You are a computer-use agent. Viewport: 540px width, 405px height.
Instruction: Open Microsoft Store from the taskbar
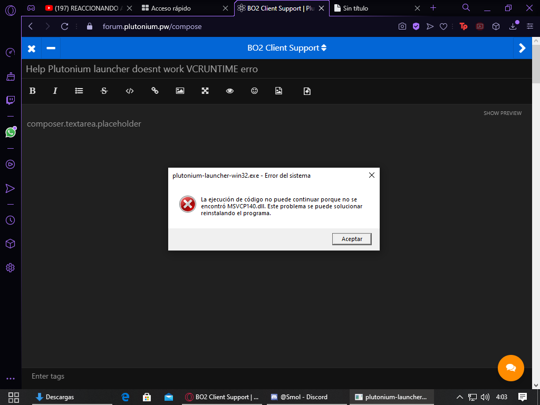click(x=147, y=397)
